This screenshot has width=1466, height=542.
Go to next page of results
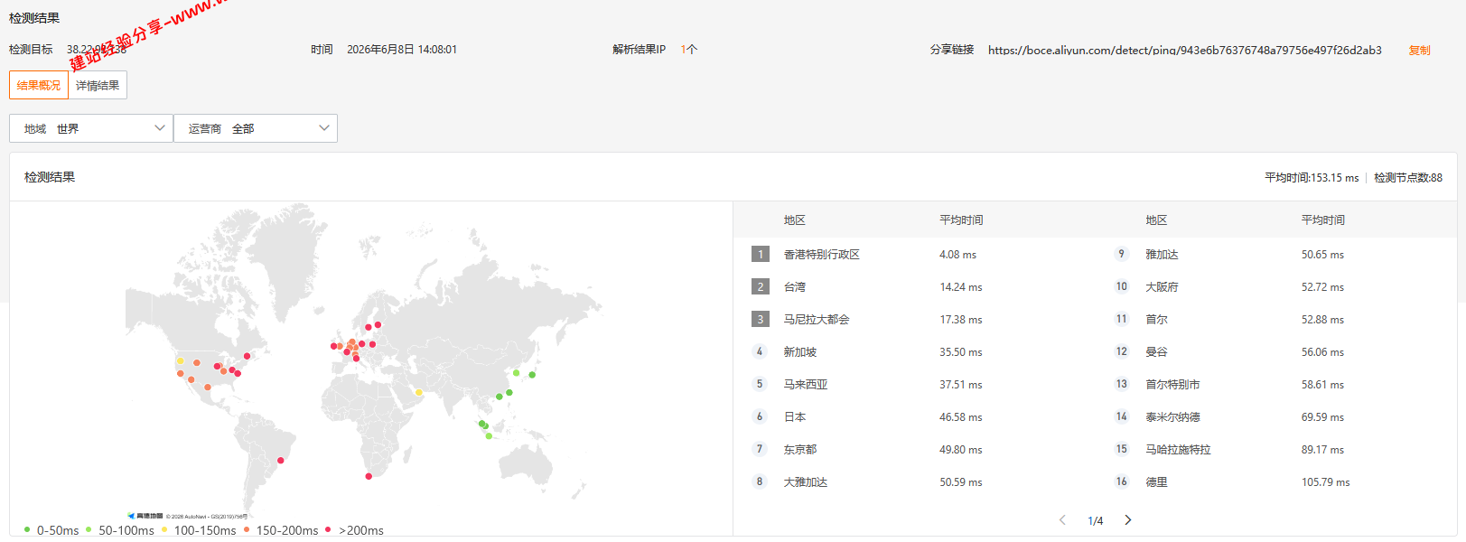1127,519
